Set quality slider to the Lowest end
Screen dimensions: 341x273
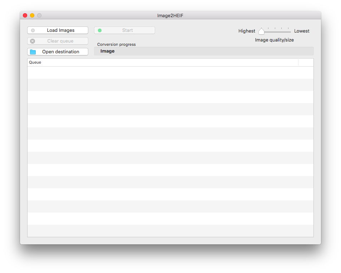pos(290,31)
